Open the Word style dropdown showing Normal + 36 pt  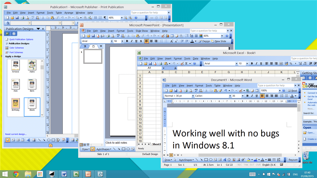(x=193, y=96)
